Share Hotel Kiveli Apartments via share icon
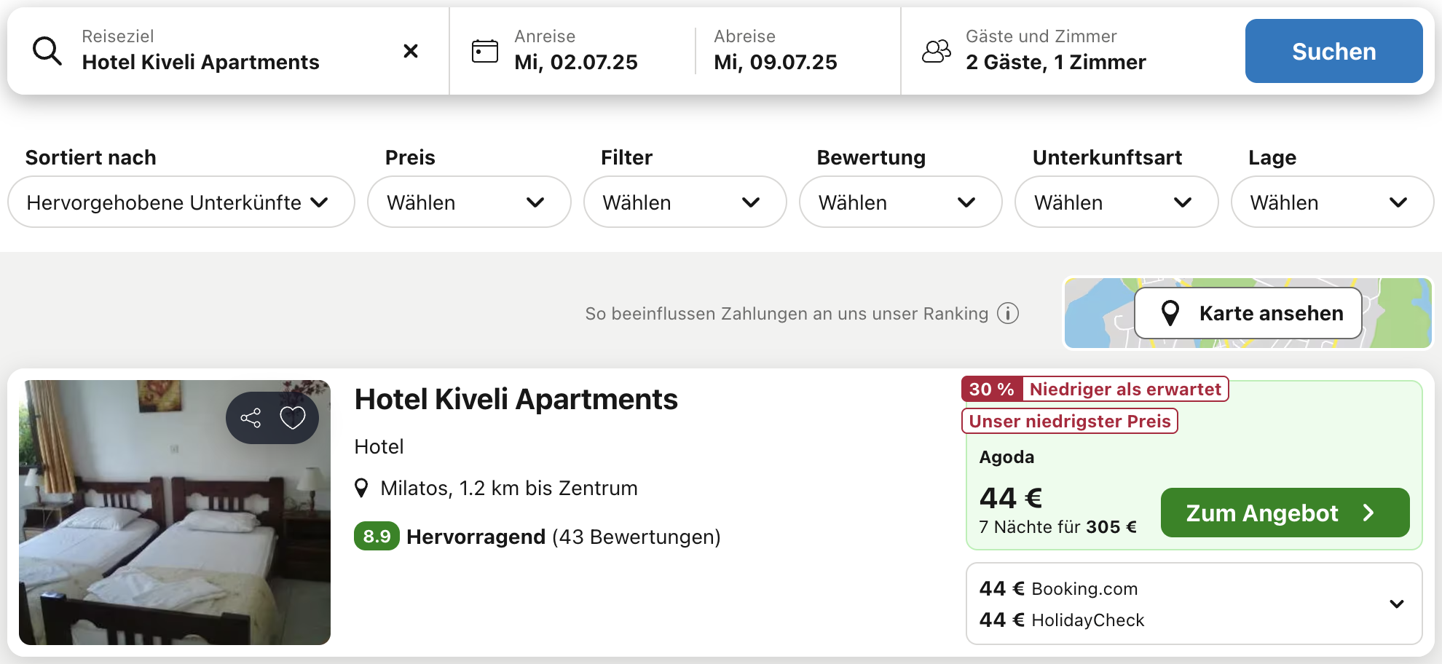Viewport: 1442px width, 664px height. click(251, 418)
